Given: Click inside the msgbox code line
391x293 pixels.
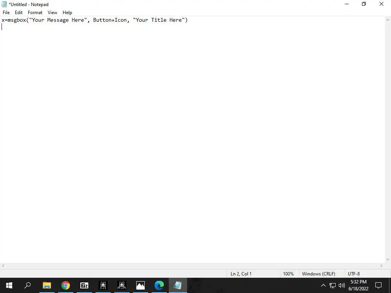Looking at the screenshot, I should tap(95, 20).
